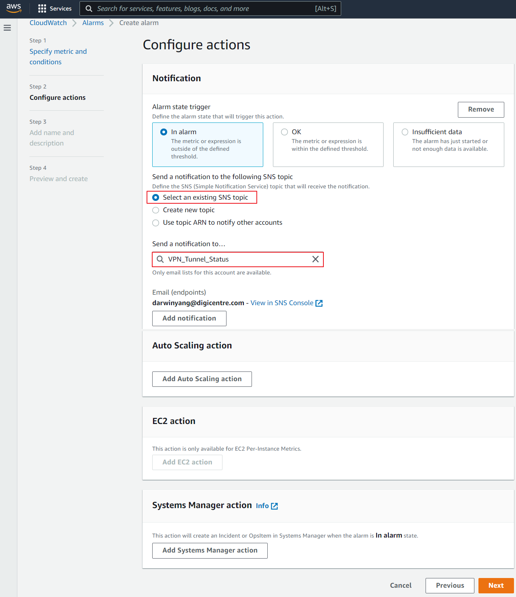Image resolution: width=516 pixels, height=597 pixels.
Task: Click Add Systems Manager action
Action: point(210,551)
